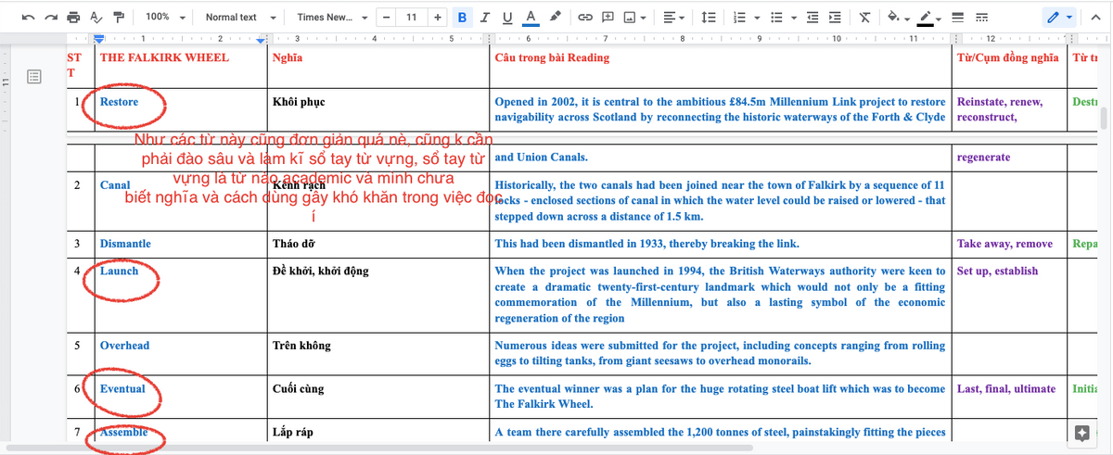Viewport: 1113px width, 455px height.
Task: Hide the menus with the chevron
Action: tap(1094, 17)
